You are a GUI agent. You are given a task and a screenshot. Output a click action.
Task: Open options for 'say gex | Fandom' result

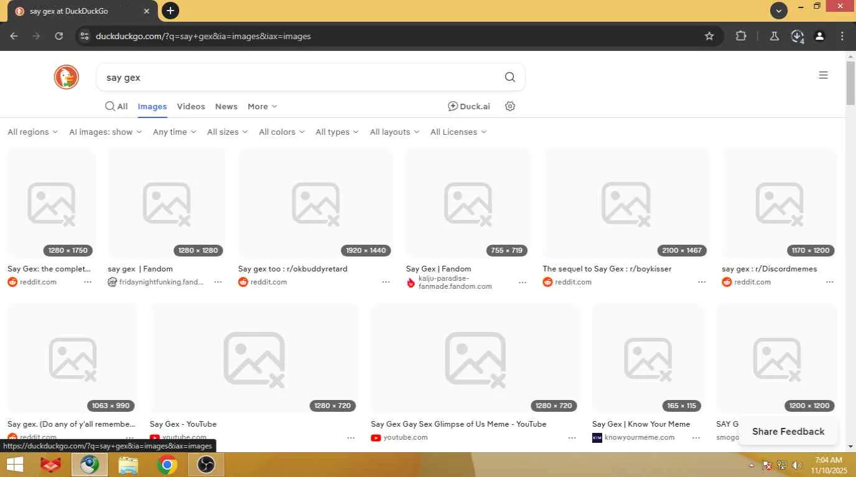click(x=218, y=282)
